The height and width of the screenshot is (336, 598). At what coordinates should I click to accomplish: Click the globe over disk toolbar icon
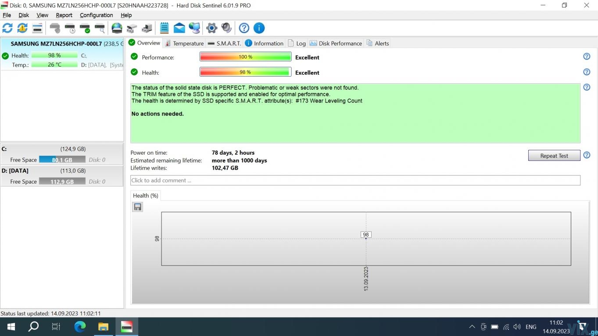coord(117,28)
